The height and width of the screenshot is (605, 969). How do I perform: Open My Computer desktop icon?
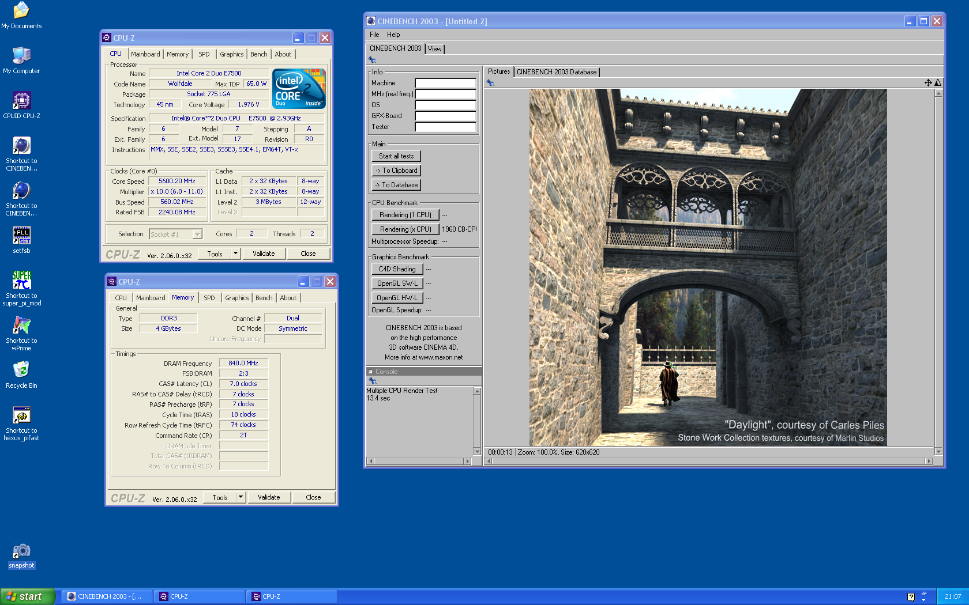tap(21, 55)
